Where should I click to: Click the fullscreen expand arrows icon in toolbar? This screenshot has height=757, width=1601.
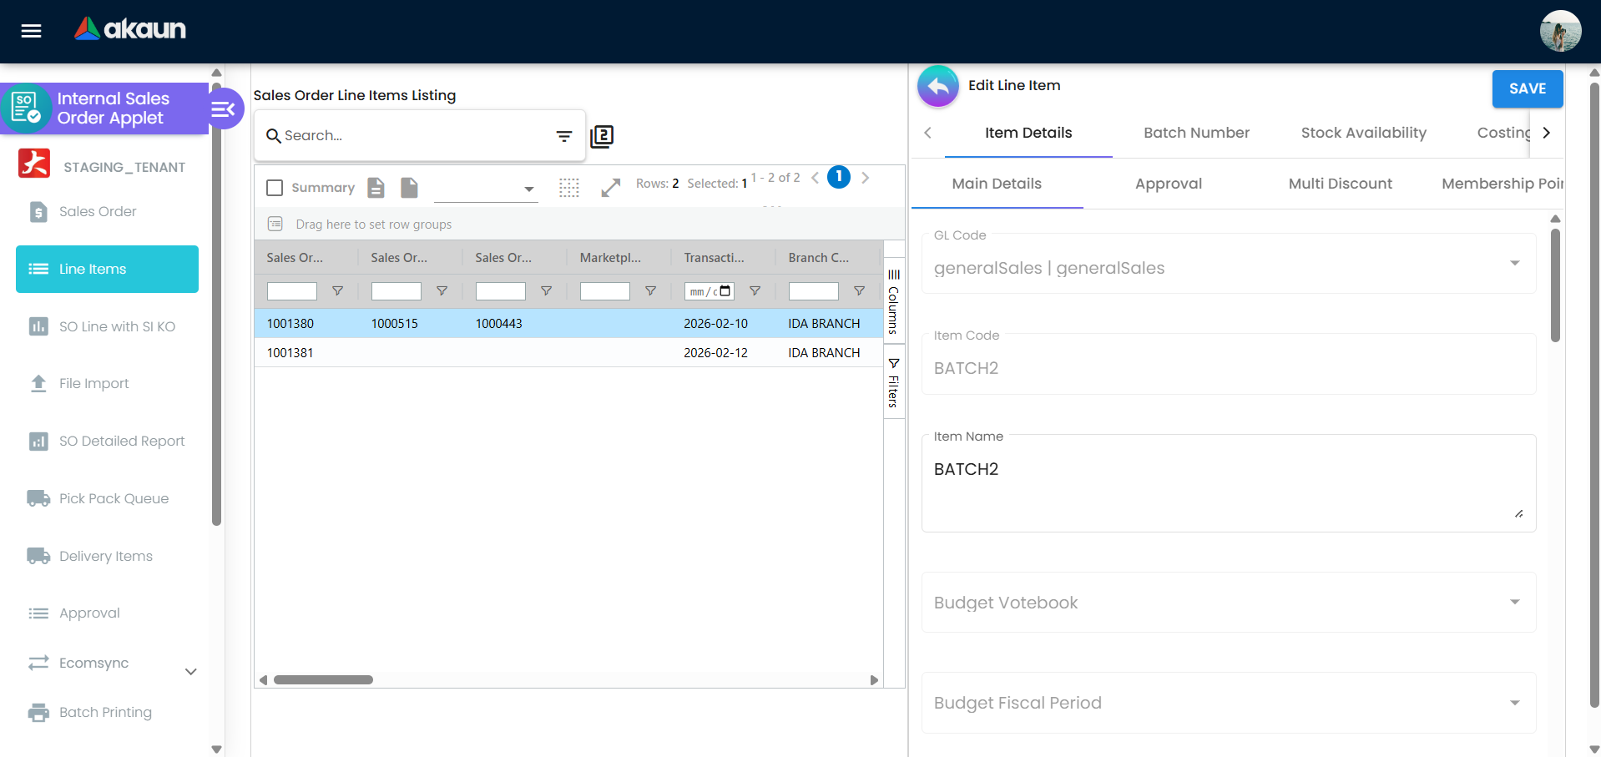(x=610, y=188)
